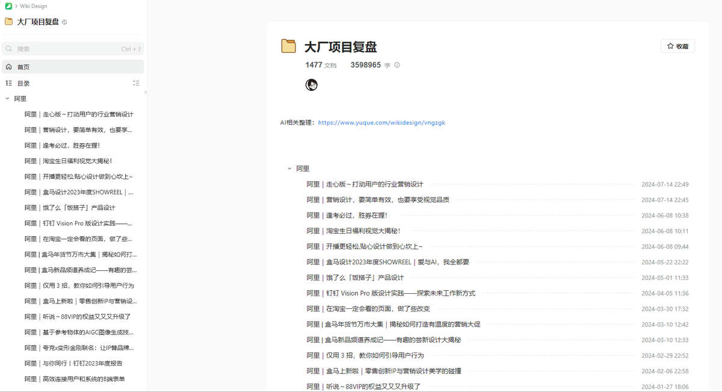This screenshot has height=392, width=722.
Task: Select sidebar item 听说～88VIP的权益又又又升级了
Action: (78, 317)
